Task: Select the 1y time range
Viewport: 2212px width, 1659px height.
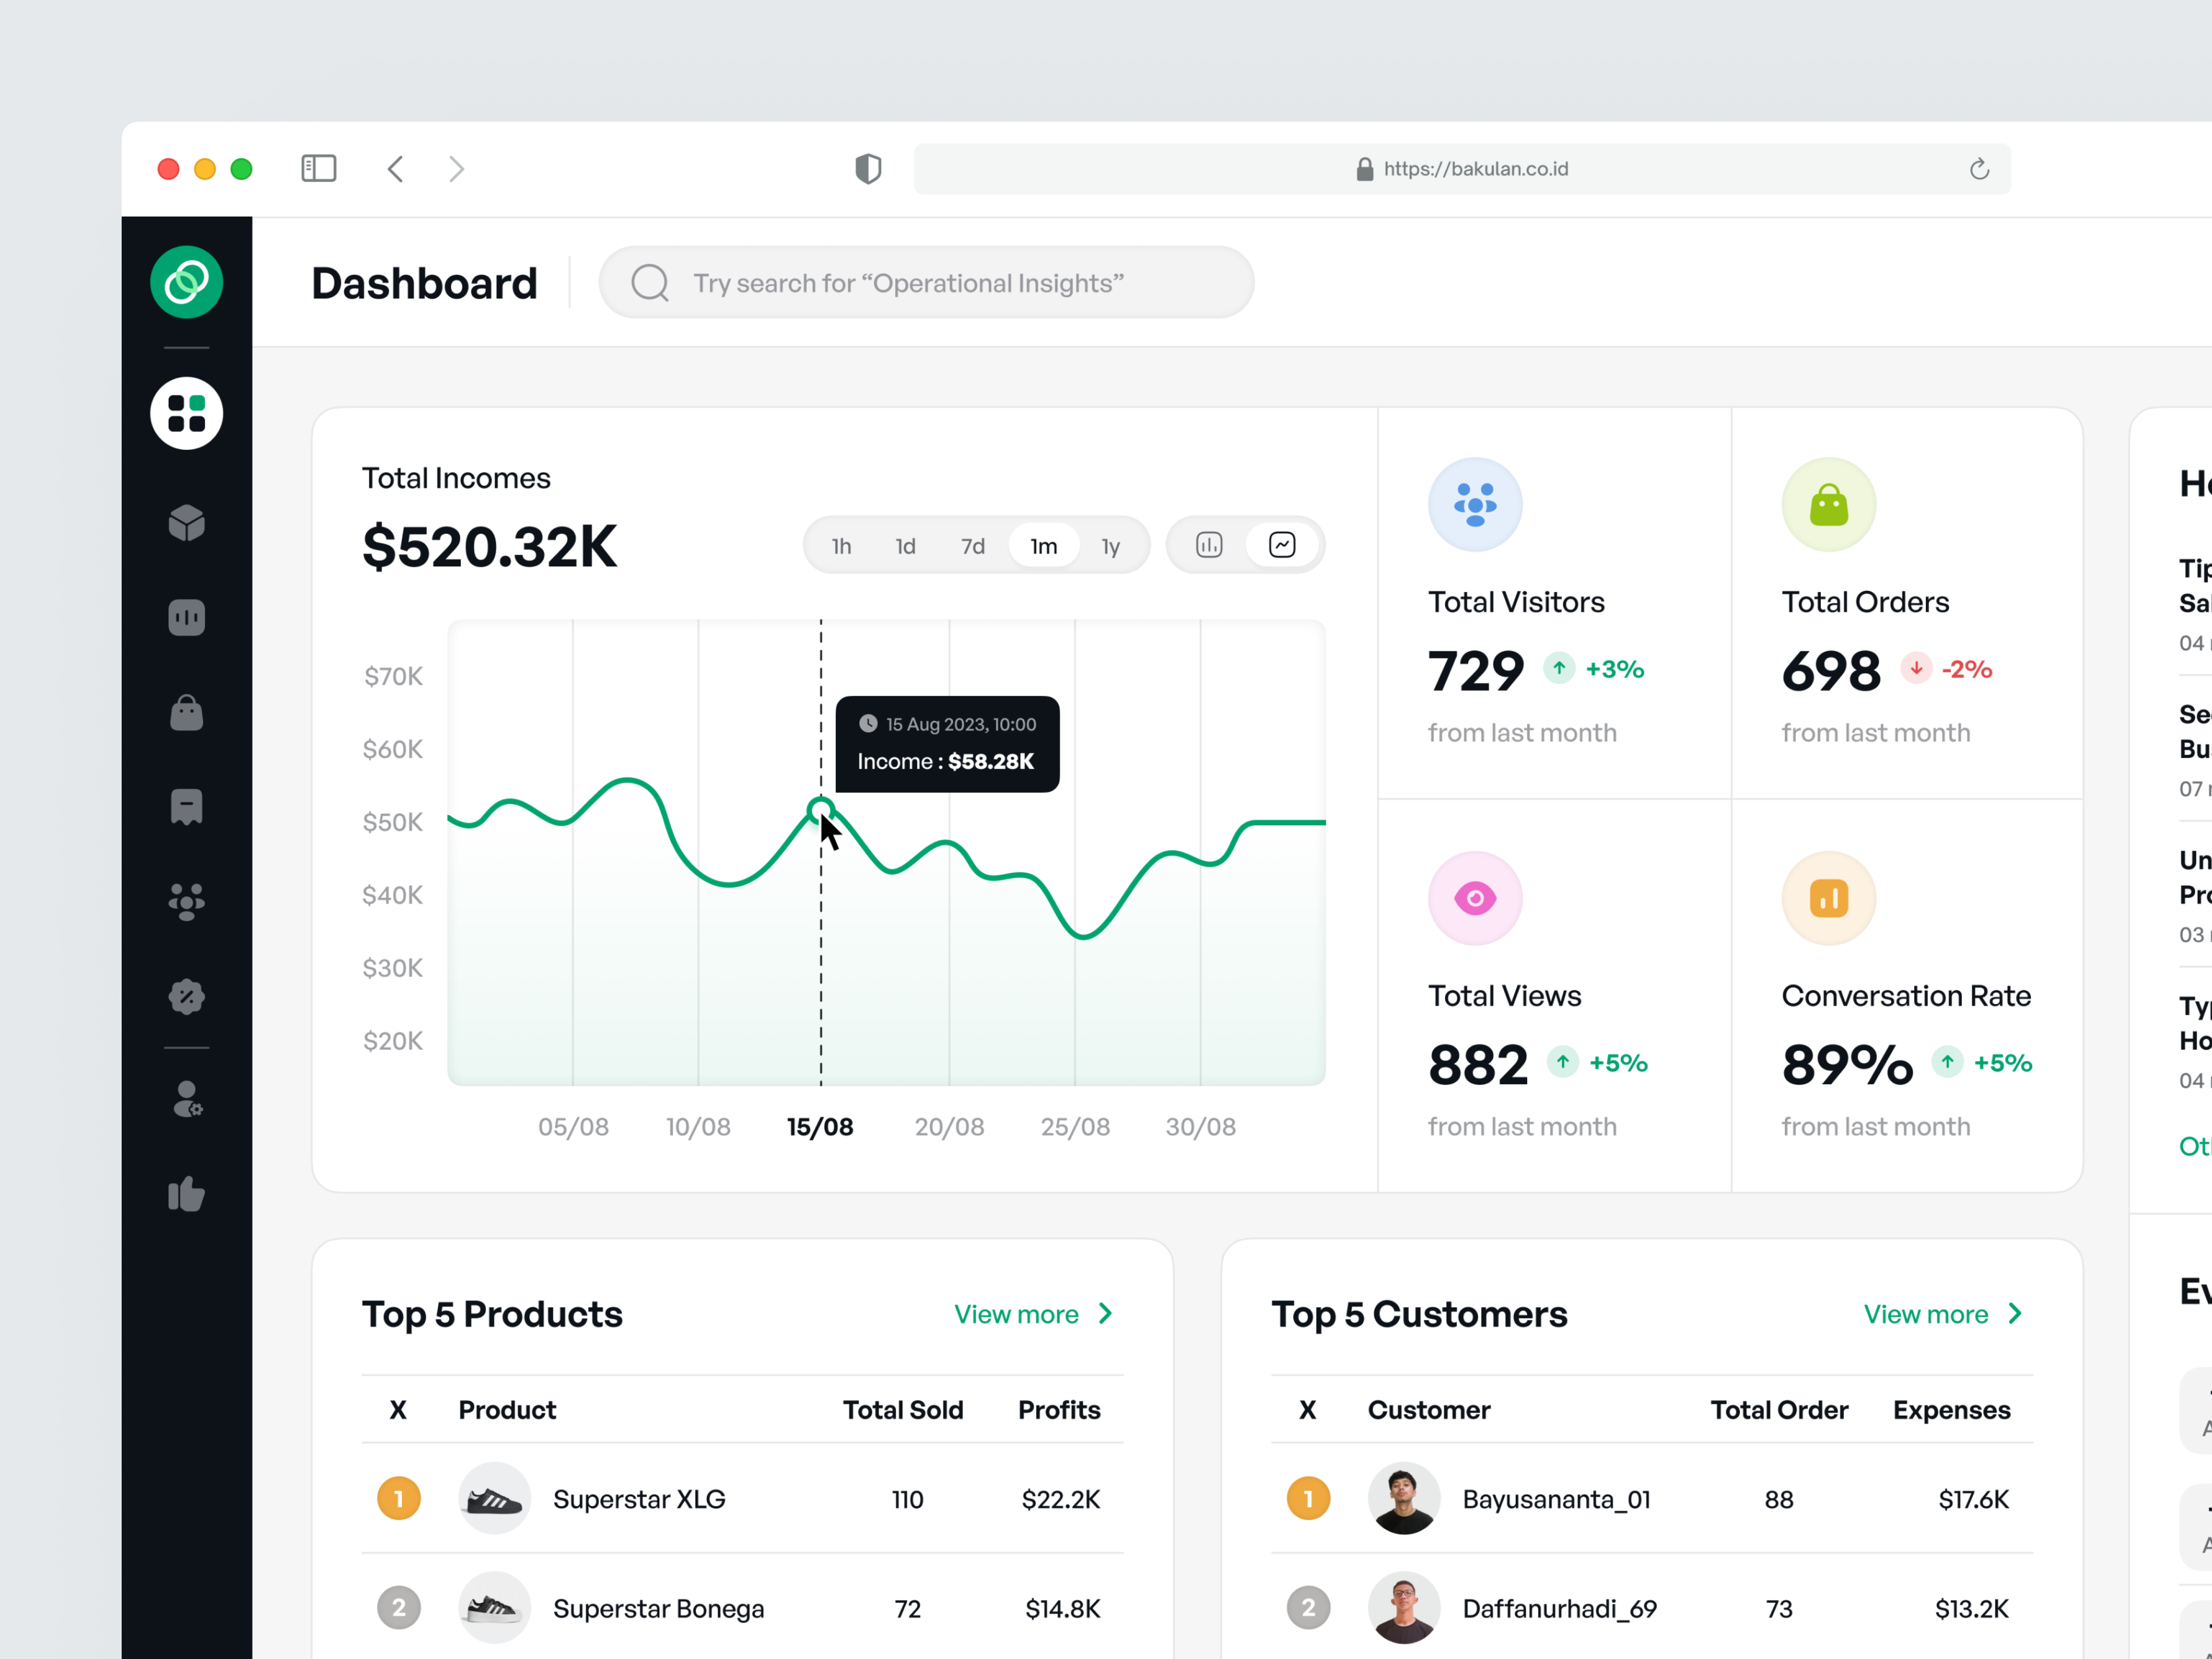Action: coord(1110,546)
